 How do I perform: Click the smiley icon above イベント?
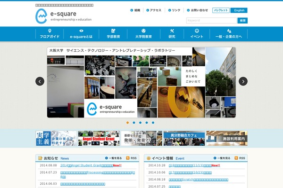click(x=197, y=31)
